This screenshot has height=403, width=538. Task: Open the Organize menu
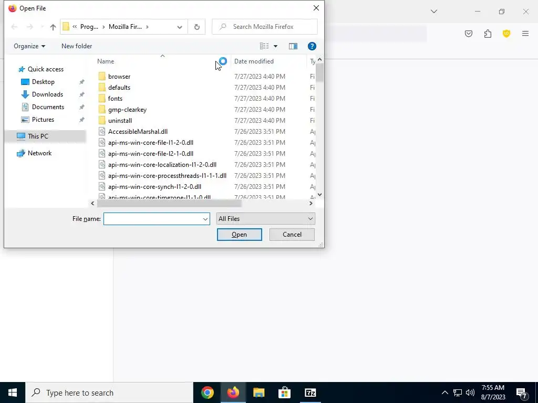[29, 46]
